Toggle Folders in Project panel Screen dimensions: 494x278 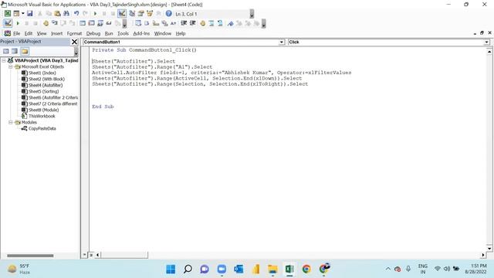click(x=25, y=51)
